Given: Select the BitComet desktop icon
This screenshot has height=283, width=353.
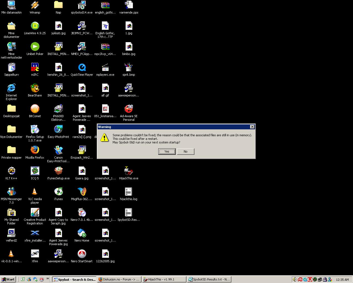Looking at the screenshot, I should [x=35, y=111].
